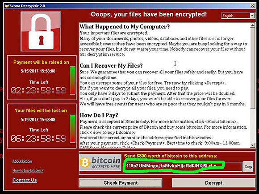Click the scrollbar up arrow

253,25
